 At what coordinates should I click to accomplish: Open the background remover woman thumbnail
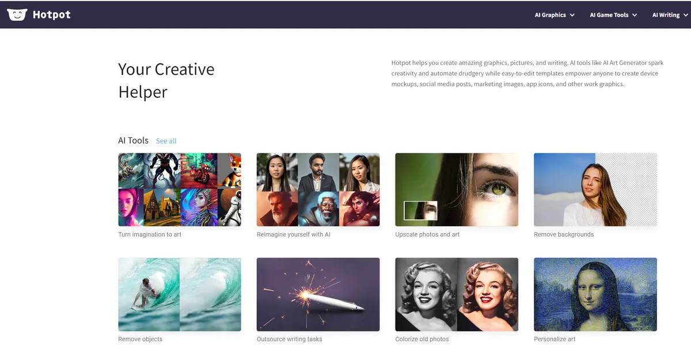595,190
